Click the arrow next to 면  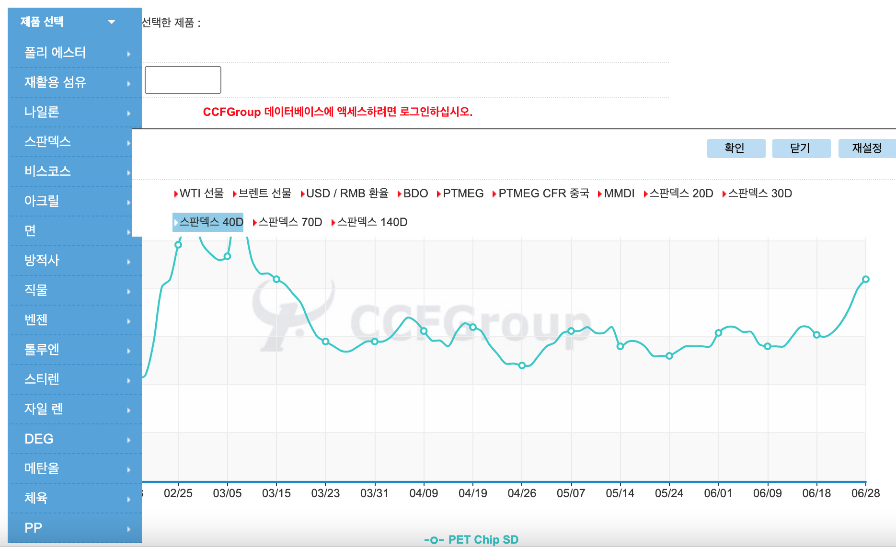click(129, 232)
